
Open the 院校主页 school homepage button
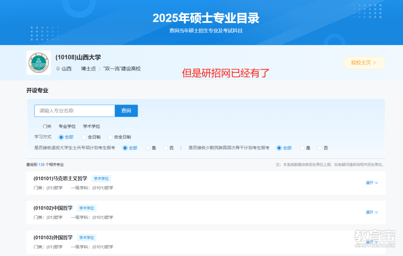coord(364,63)
